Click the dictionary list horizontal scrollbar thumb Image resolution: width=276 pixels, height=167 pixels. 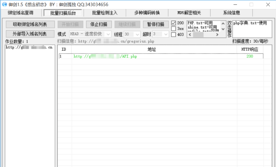coord(198,35)
